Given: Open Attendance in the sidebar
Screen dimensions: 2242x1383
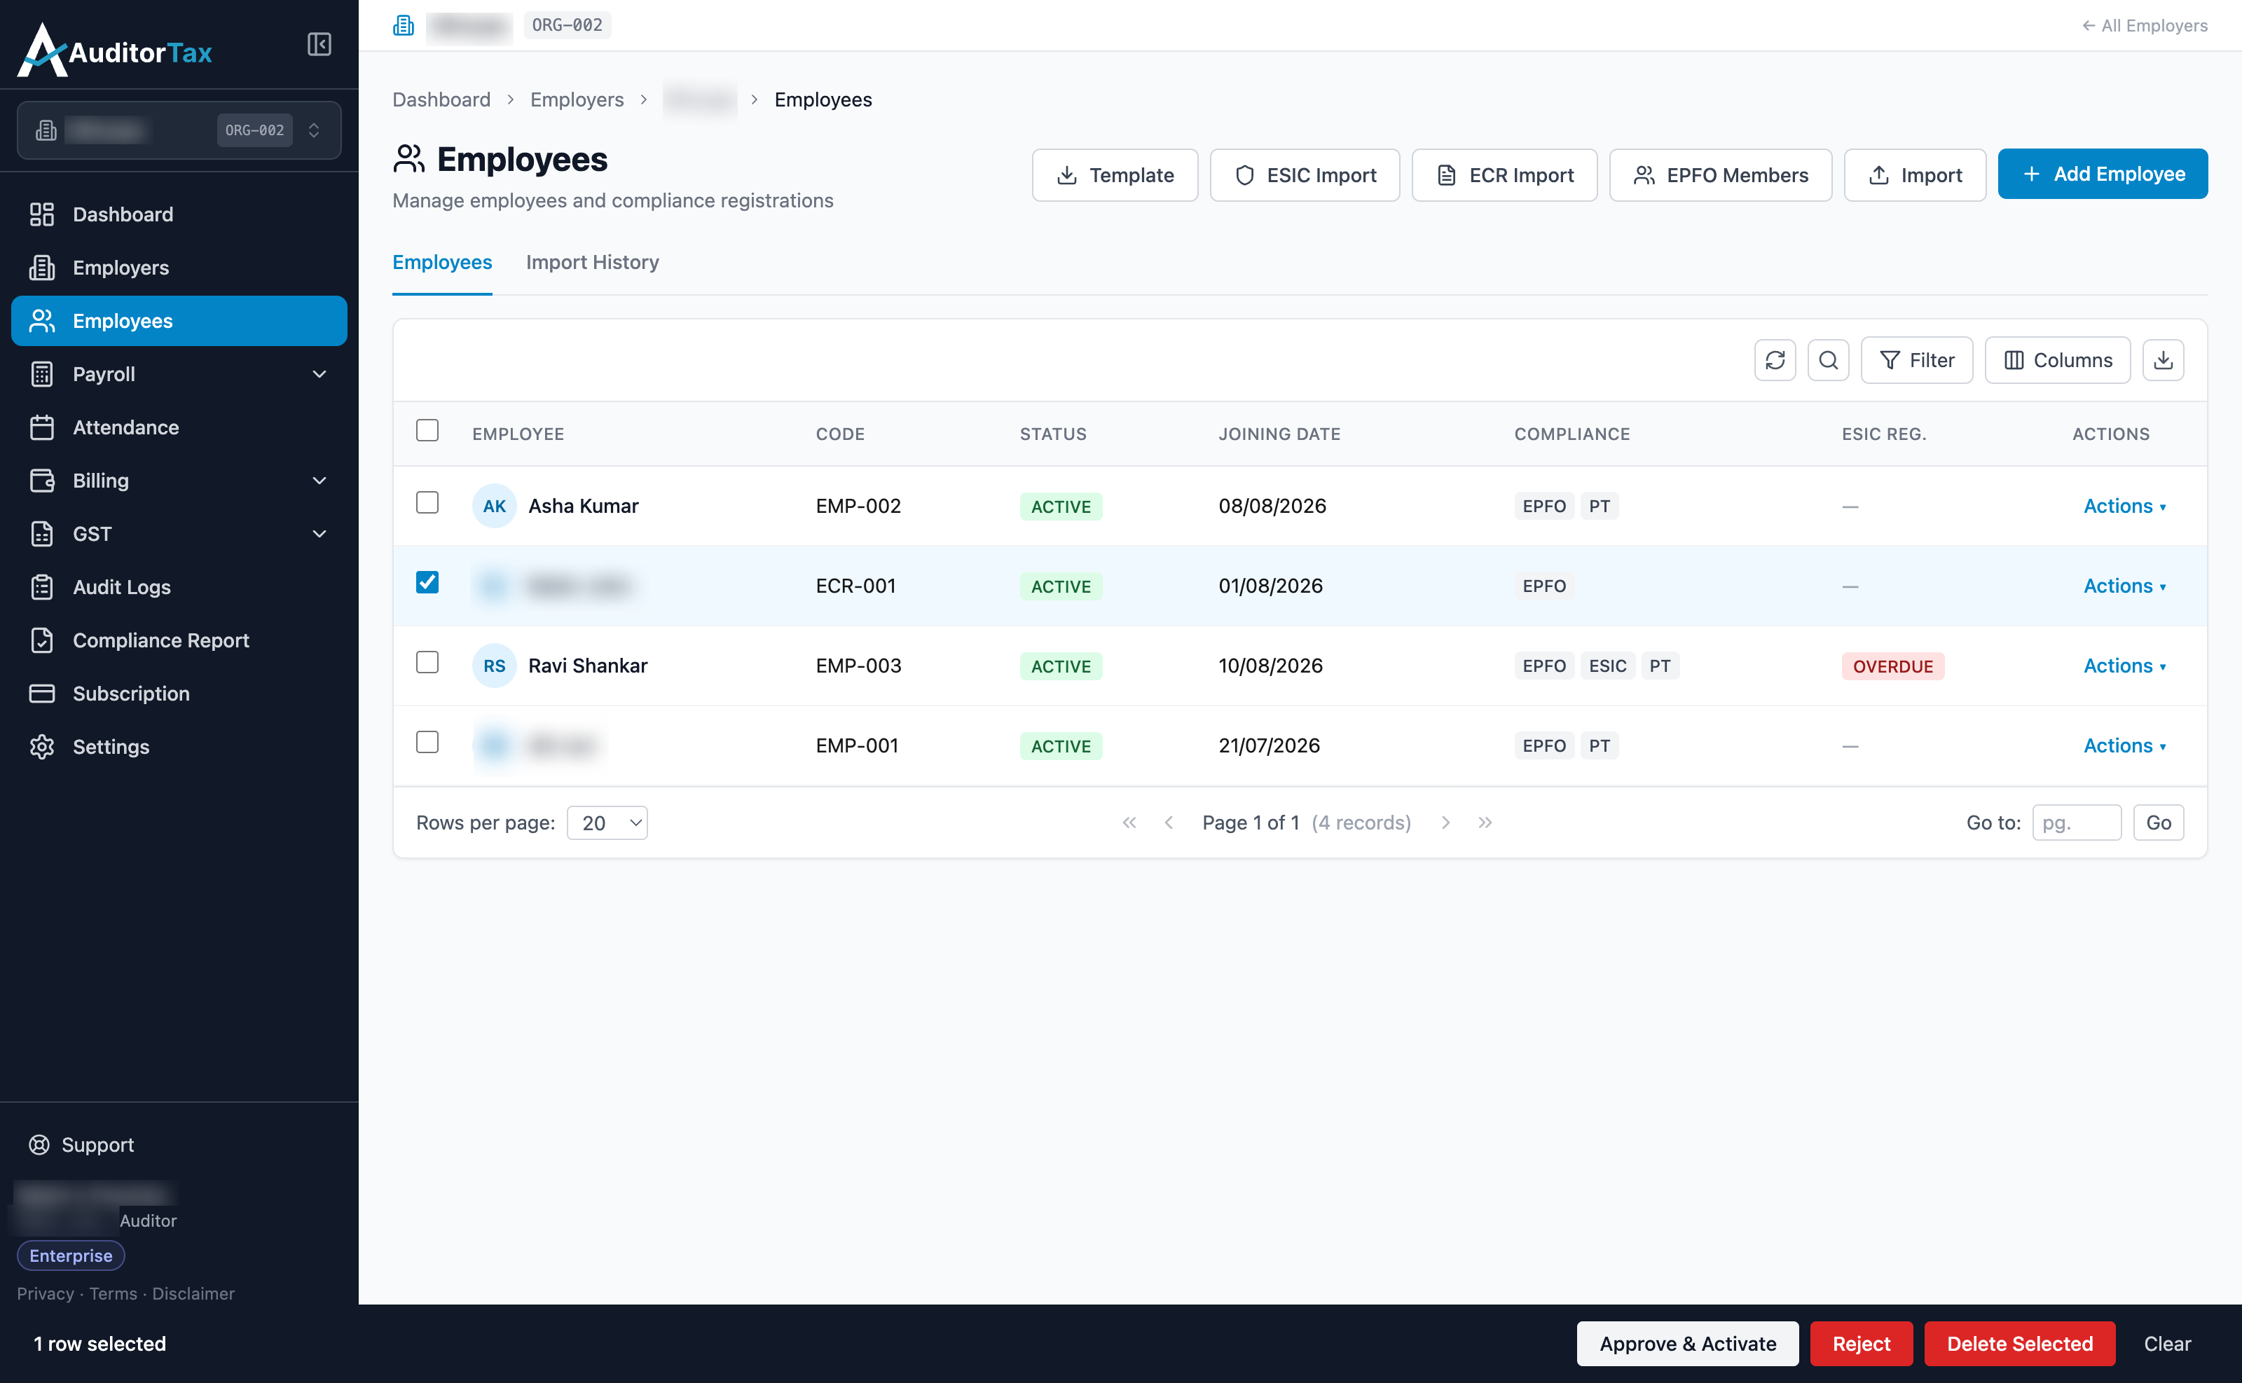Looking at the screenshot, I should (179, 427).
